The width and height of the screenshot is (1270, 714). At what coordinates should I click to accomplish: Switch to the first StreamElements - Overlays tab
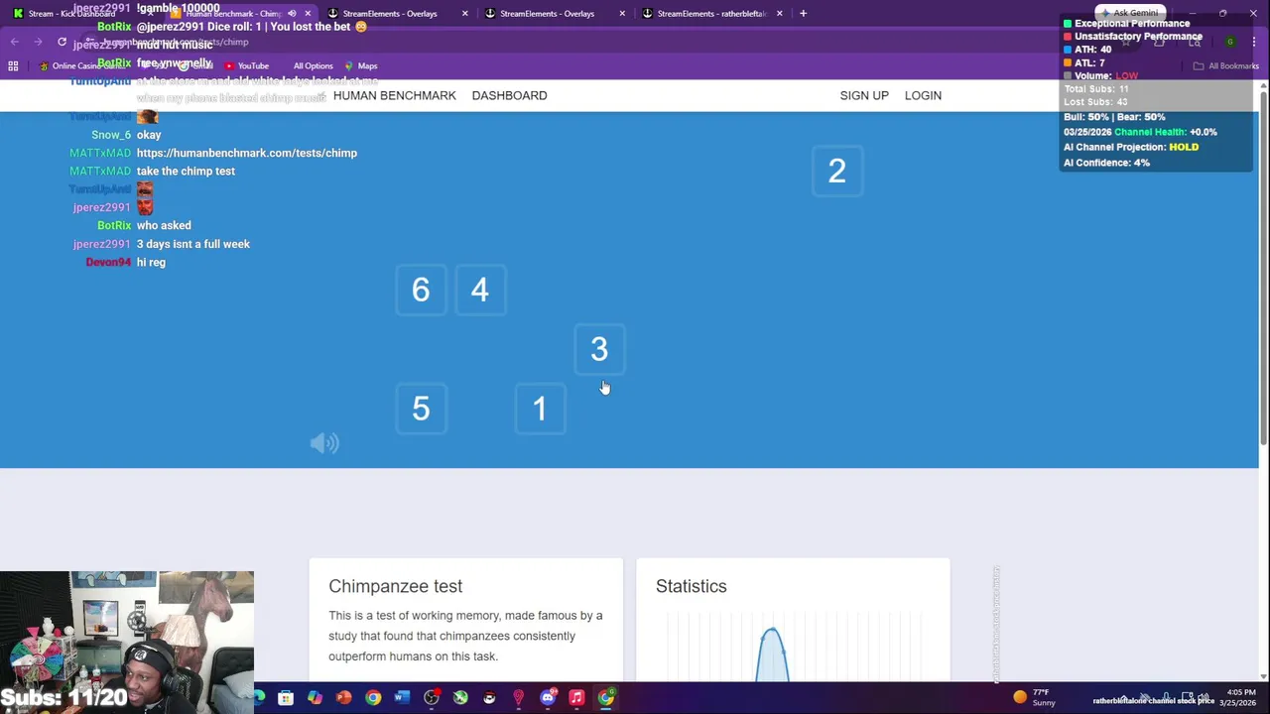point(397,14)
